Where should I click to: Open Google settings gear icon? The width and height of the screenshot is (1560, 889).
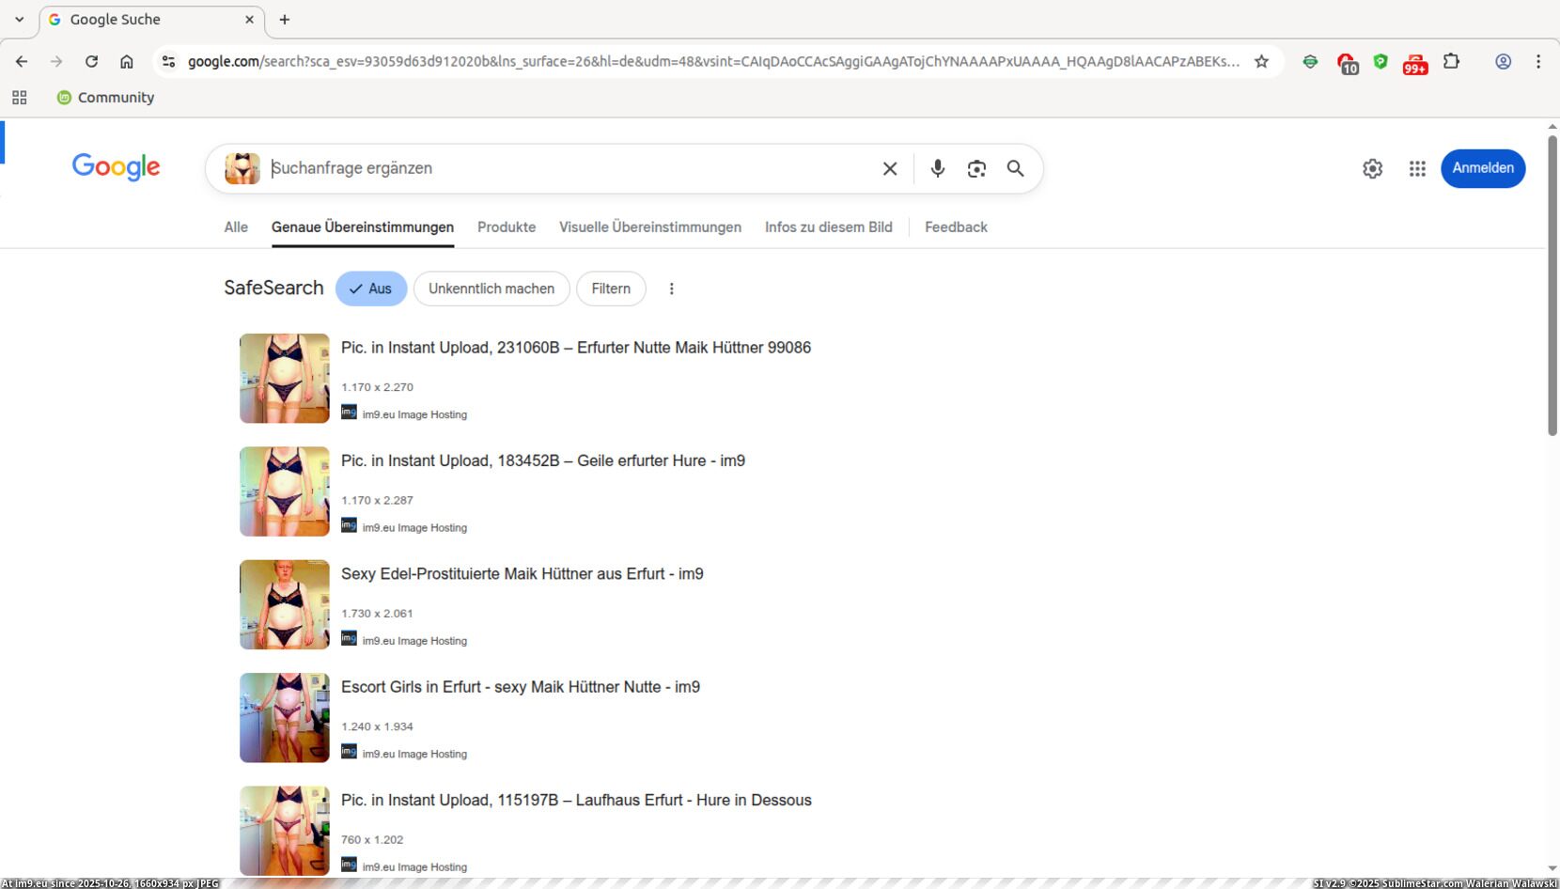pyautogui.click(x=1372, y=168)
